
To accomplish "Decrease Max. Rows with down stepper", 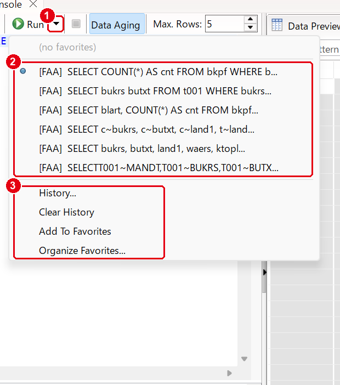I will pos(251,27).
